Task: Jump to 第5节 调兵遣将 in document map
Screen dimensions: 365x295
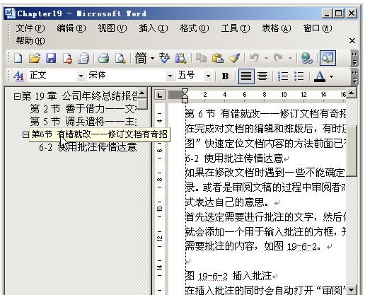Action: pos(83,122)
